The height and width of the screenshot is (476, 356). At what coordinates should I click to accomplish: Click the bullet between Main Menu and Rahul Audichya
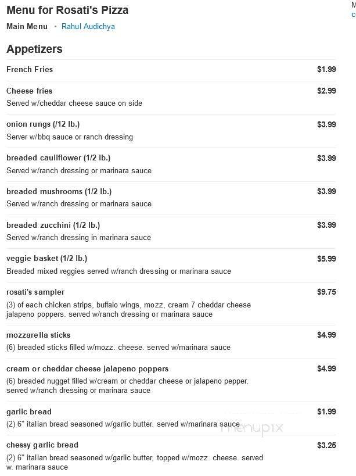55,26
